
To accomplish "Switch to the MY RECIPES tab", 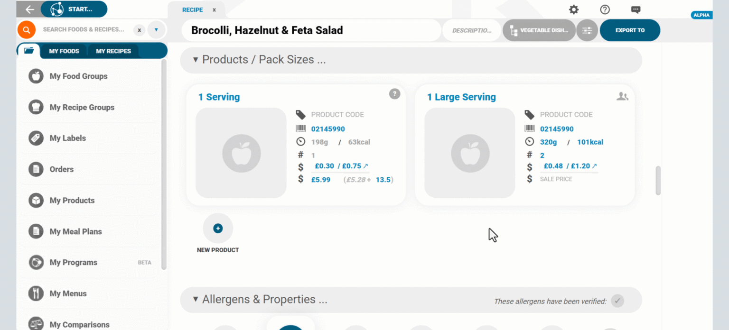I will pyautogui.click(x=113, y=51).
